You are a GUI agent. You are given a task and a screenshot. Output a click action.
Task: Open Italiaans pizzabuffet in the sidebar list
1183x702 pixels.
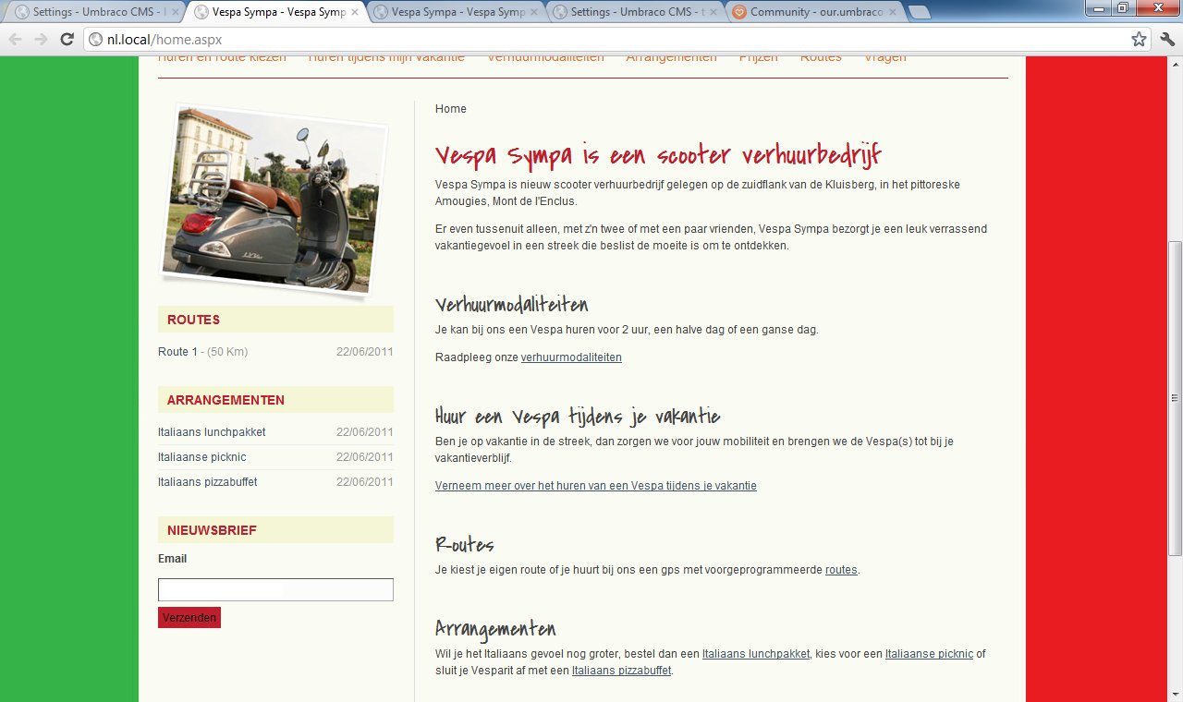point(207,482)
